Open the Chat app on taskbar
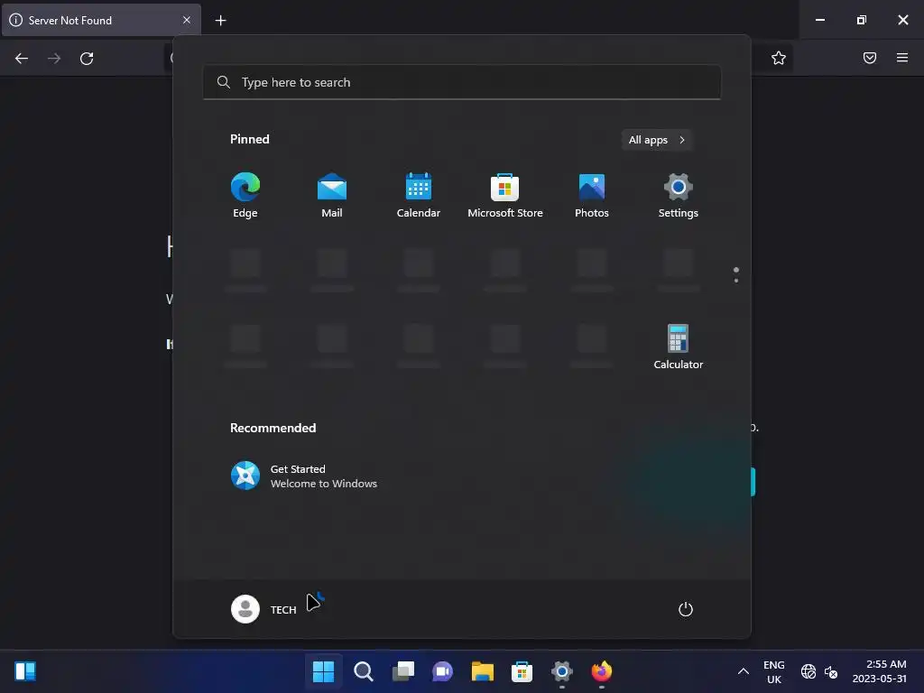This screenshot has height=693, width=924. (442, 671)
